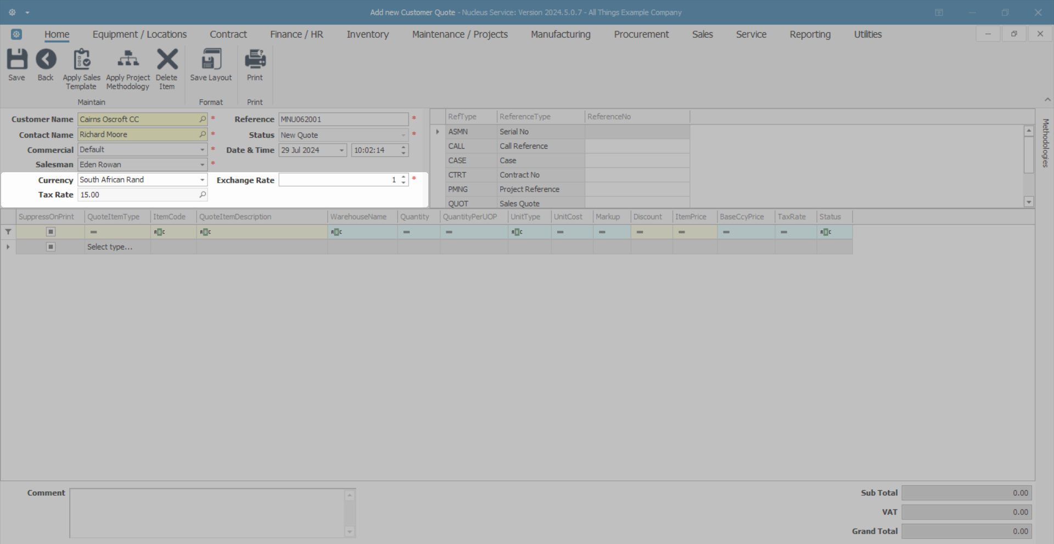This screenshot has height=544, width=1054.
Task: Open Customer Name lookup magnifier
Action: (203, 119)
